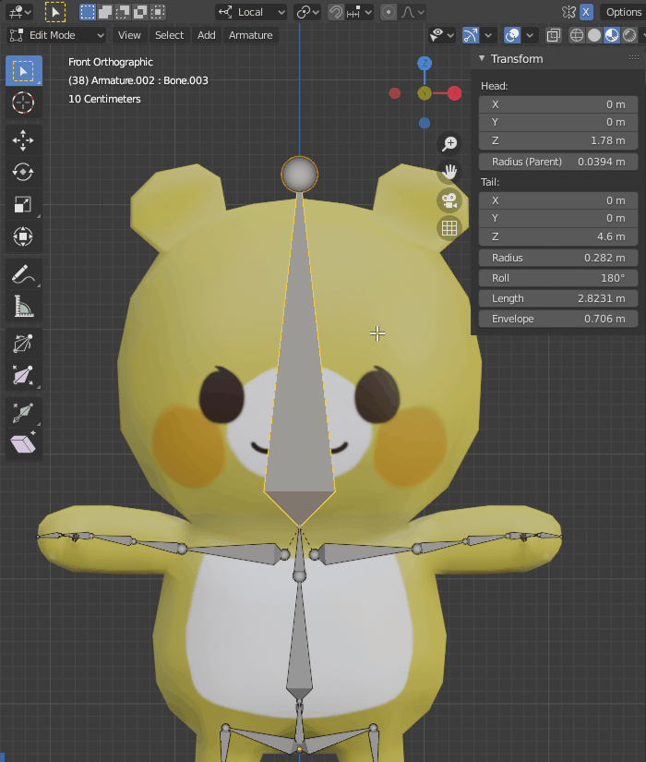Open the Edit Mode selector dropdown
The image size is (646, 762).
coord(57,35)
